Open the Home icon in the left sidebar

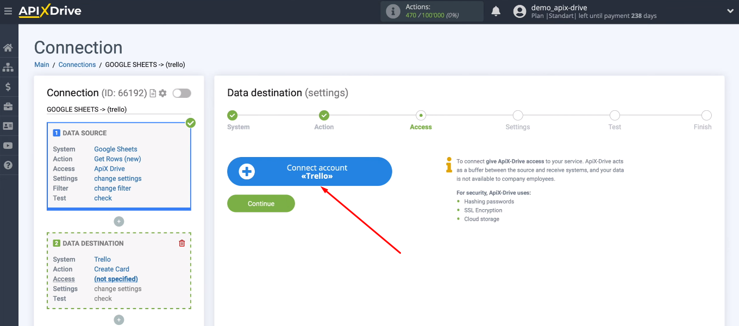click(9, 47)
